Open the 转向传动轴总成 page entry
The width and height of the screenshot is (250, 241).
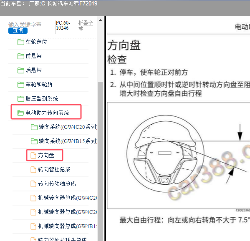point(57,183)
